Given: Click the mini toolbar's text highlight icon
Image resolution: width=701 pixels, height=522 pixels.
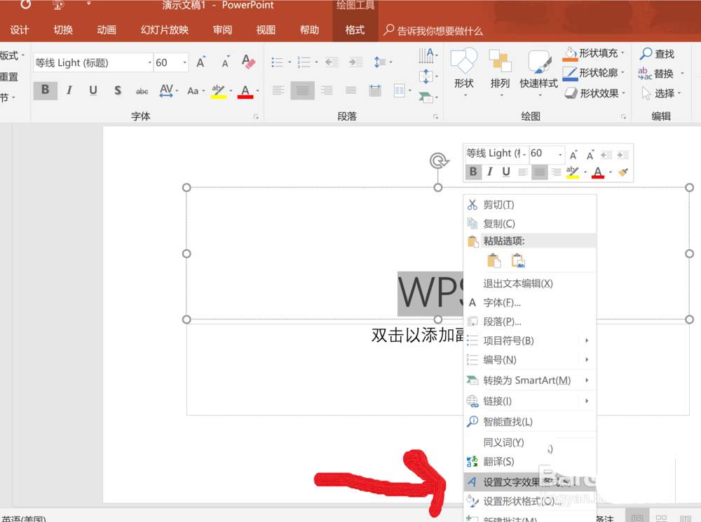Looking at the screenshot, I should [x=572, y=172].
